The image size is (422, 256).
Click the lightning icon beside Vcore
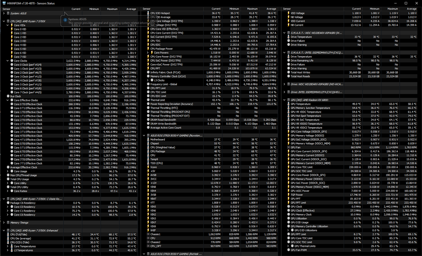click(x=148, y=167)
